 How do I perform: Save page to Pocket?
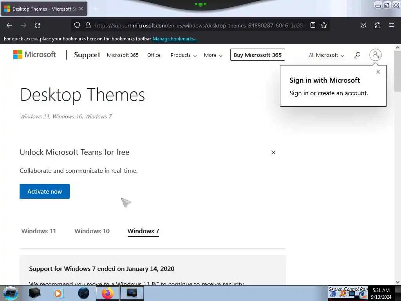363,25
